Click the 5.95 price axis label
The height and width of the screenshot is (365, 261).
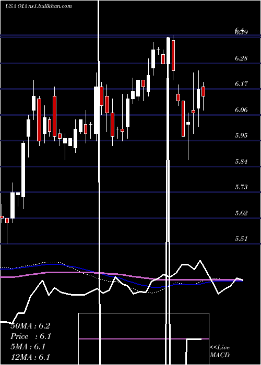[241, 136]
